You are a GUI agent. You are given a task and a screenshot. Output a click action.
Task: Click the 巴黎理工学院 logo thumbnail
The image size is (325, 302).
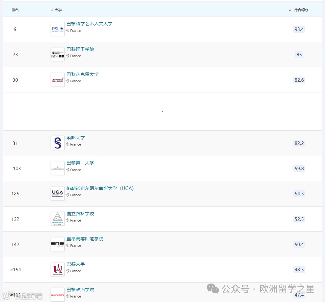[x=58, y=55]
